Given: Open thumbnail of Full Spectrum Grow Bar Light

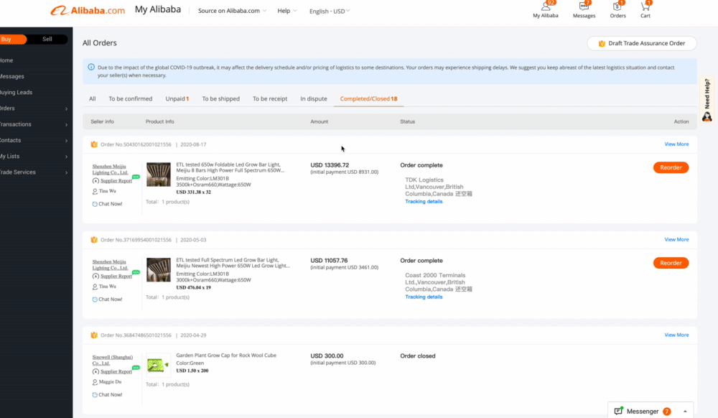Looking at the screenshot, I should 159,269.
